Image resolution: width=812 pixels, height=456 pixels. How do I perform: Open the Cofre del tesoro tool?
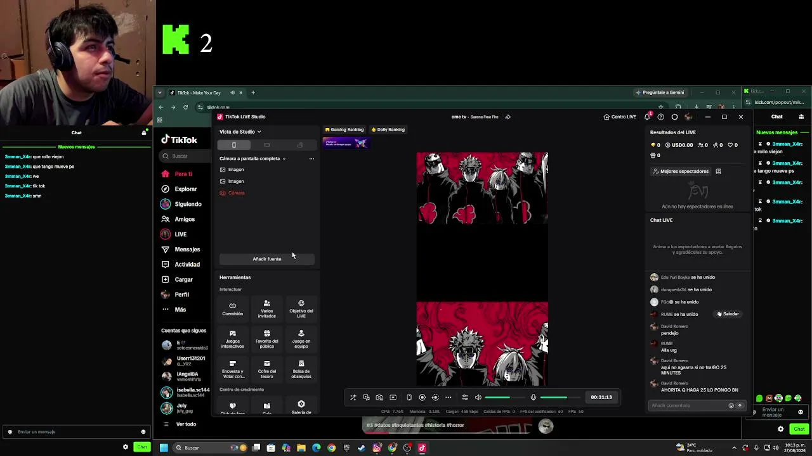[267, 369]
